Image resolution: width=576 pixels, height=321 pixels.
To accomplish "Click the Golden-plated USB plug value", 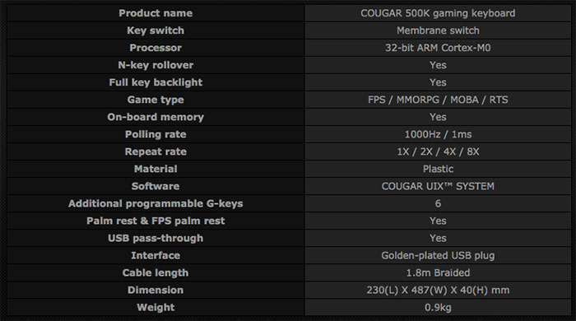I will [x=438, y=255].
